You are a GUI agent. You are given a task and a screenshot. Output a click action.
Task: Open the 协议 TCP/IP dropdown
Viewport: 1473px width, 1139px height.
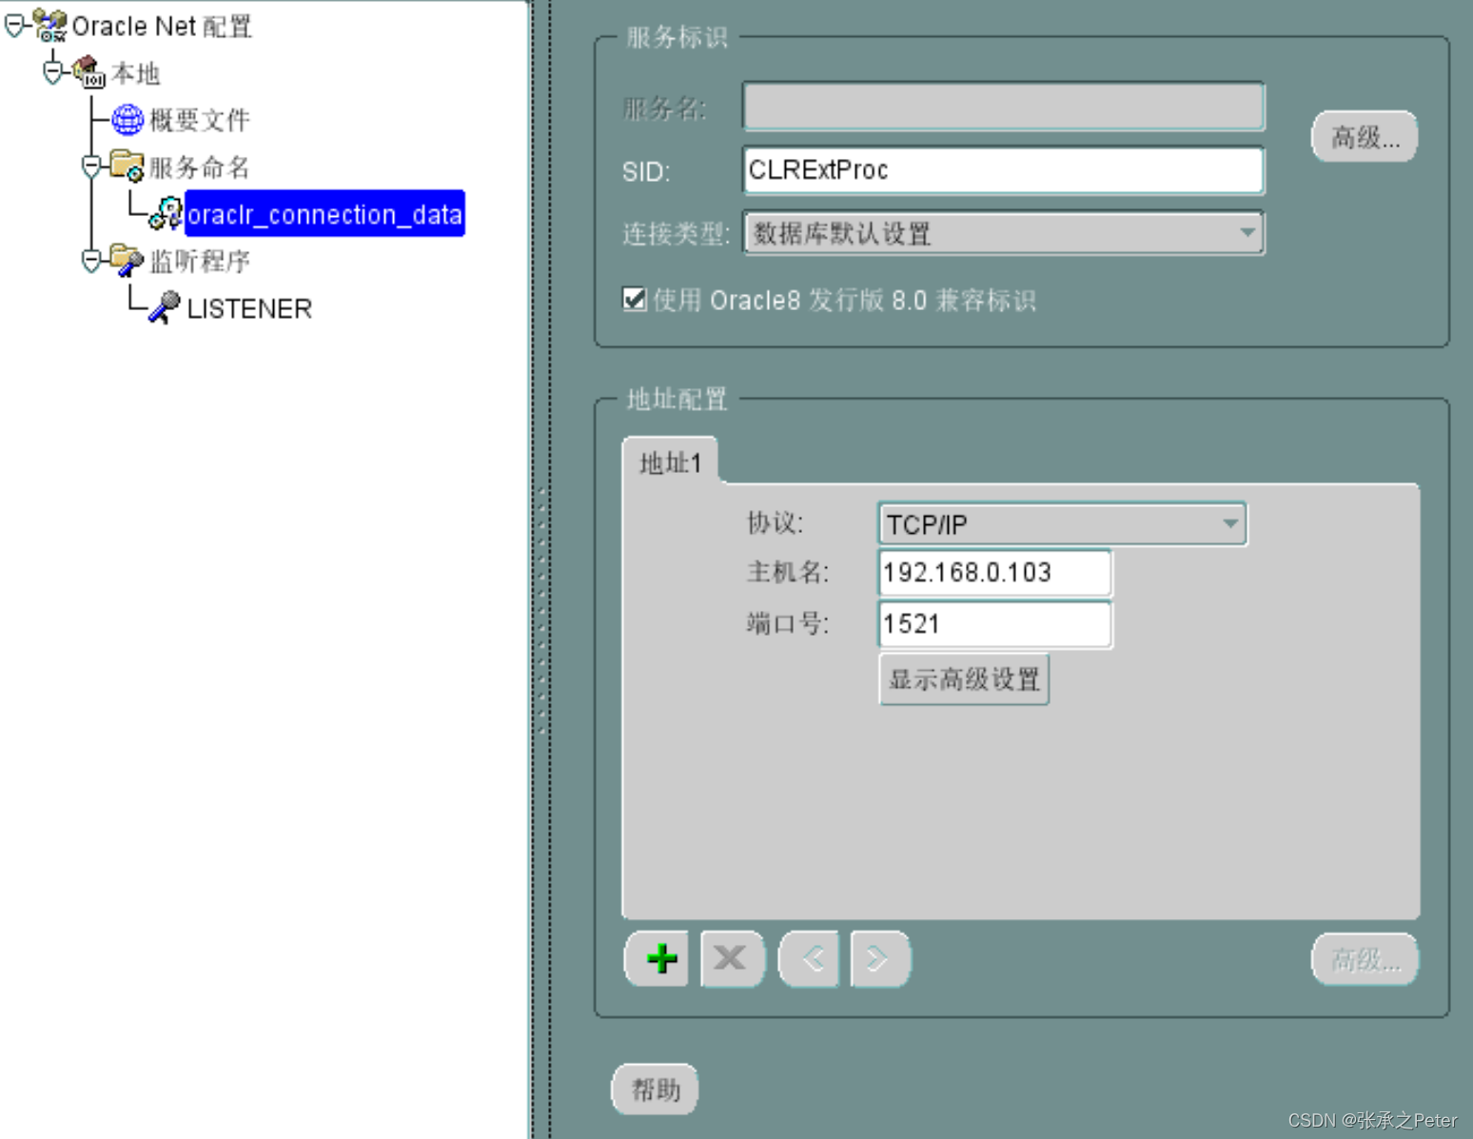pyautogui.click(x=1230, y=524)
